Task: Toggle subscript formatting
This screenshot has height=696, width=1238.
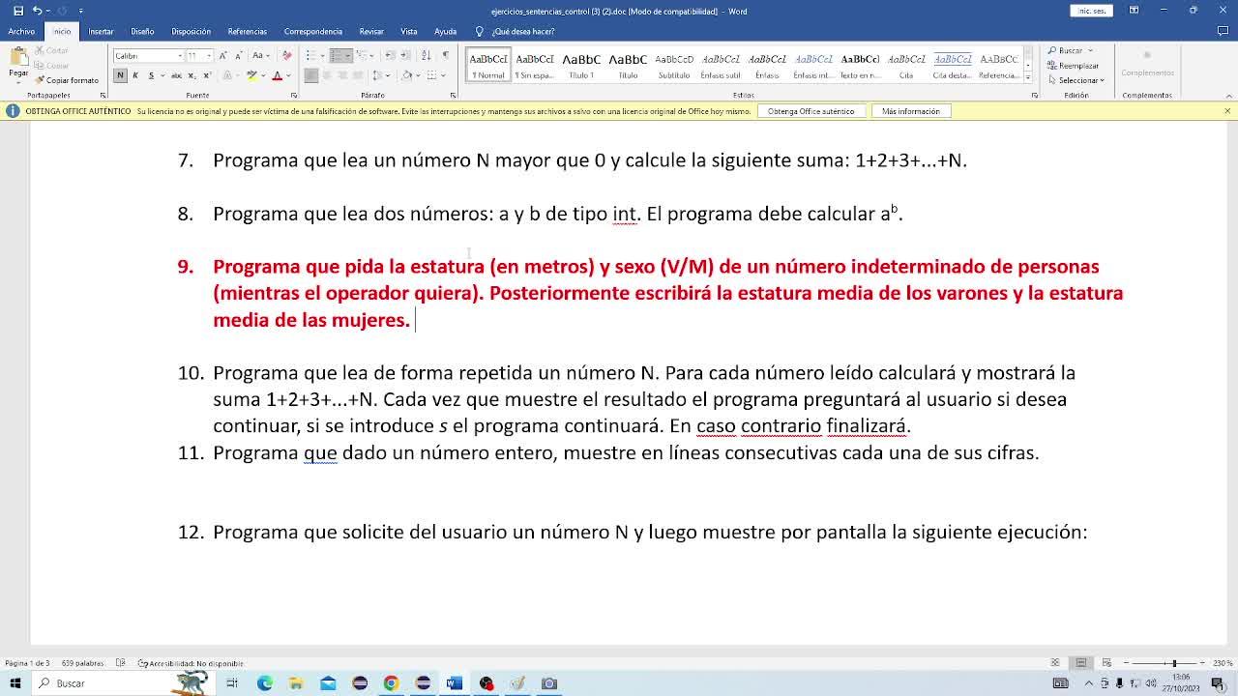Action: point(191,75)
